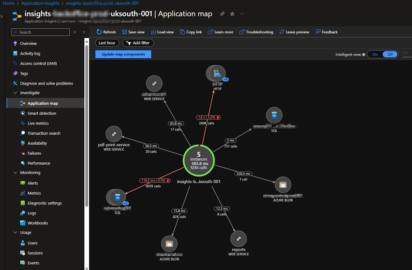This screenshot has width=412, height=270.
Task: Select the 17 calls web service node
Action: coord(154,84)
